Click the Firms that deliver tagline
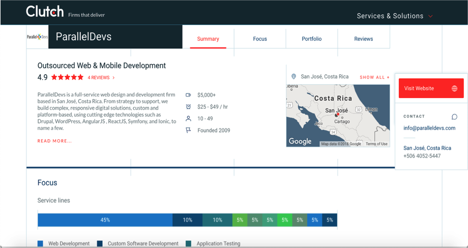The image size is (468, 248). [x=86, y=15]
